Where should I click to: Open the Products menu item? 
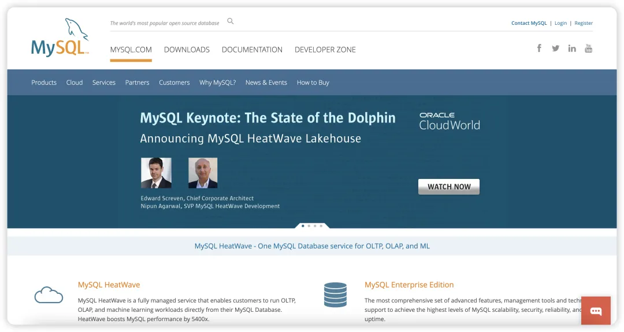(44, 83)
